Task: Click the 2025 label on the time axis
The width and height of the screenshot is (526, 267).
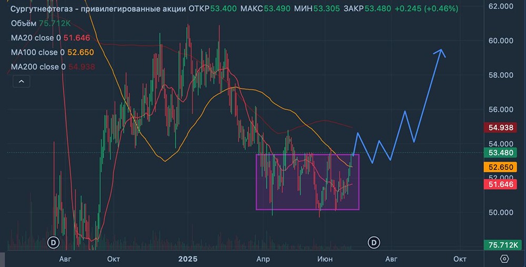Action: (x=188, y=259)
